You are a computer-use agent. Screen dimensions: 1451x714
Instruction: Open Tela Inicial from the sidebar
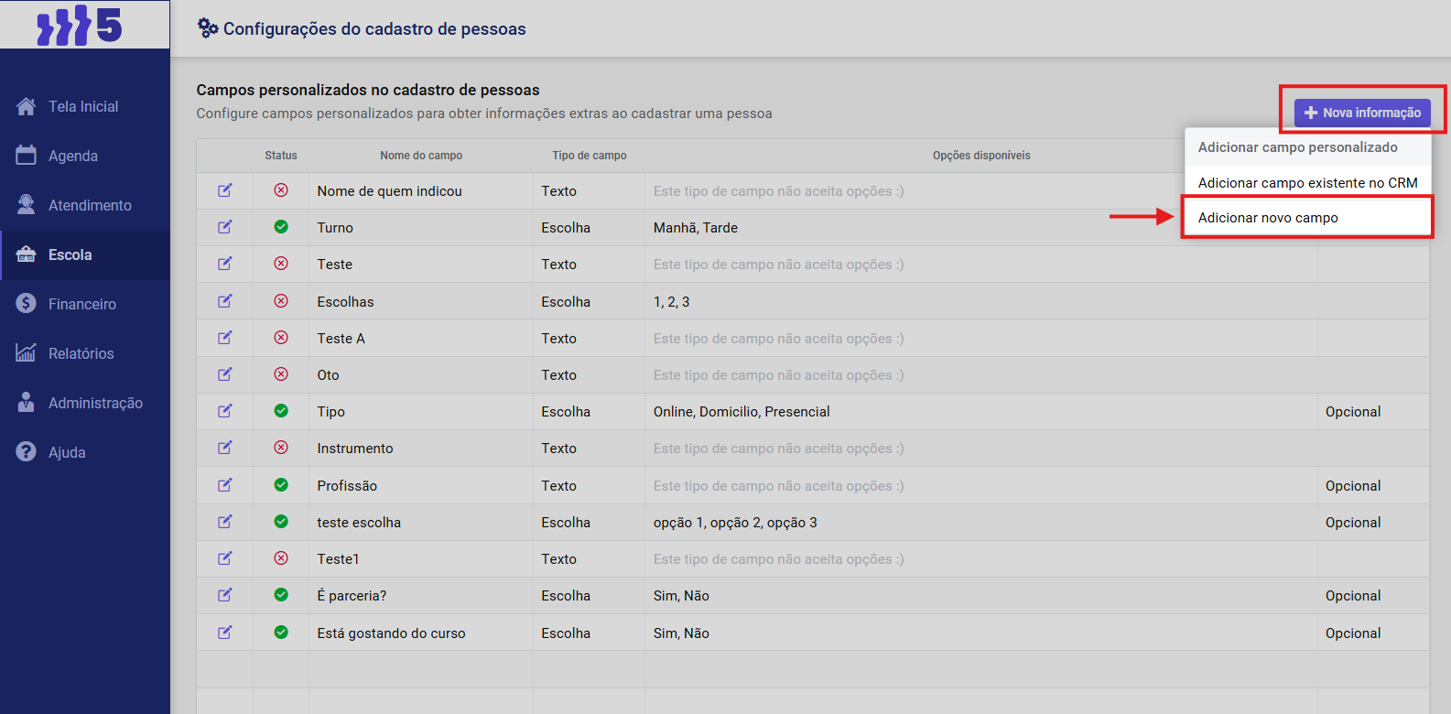pyautogui.click(x=83, y=106)
